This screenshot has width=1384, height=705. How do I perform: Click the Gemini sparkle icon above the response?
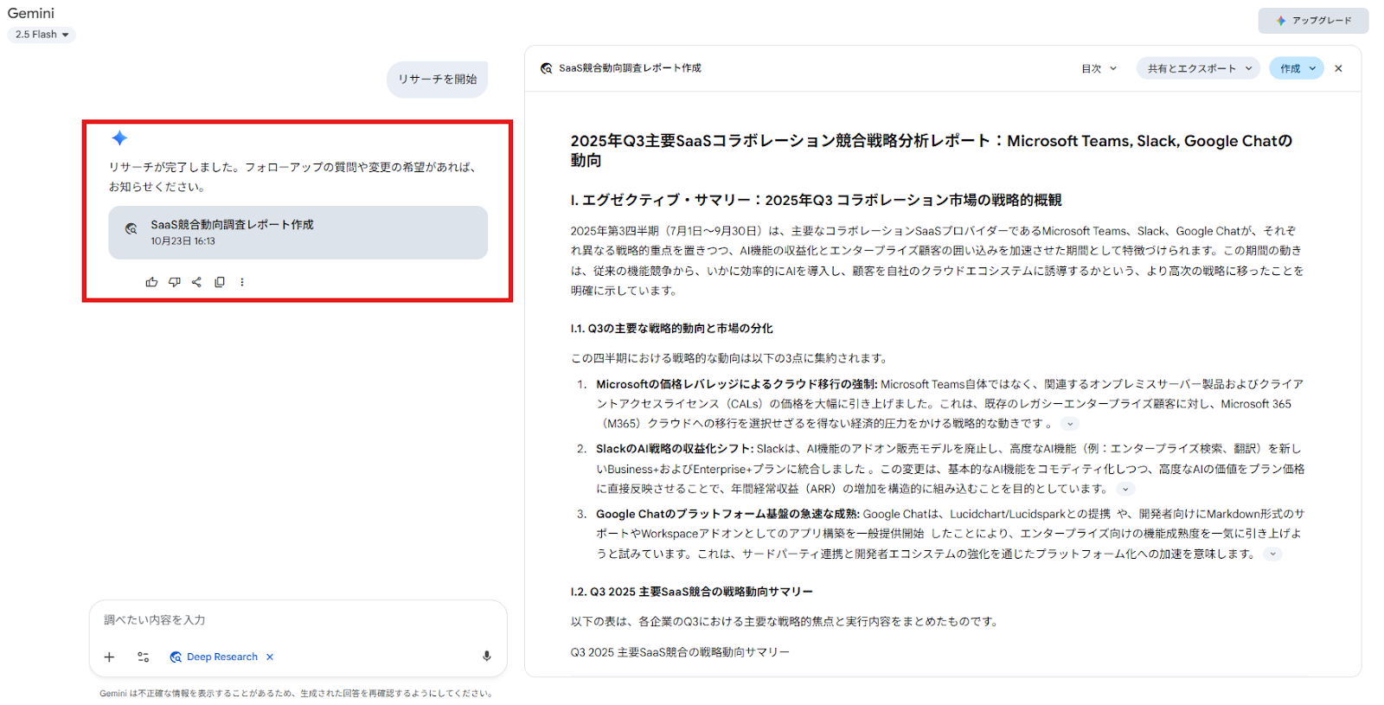coord(119,138)
